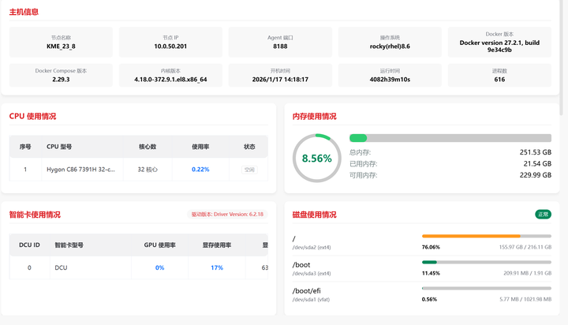Click the boot time 2026/1/17 14:18:17
The image size is (568, 325).
[x=280, y=80]
